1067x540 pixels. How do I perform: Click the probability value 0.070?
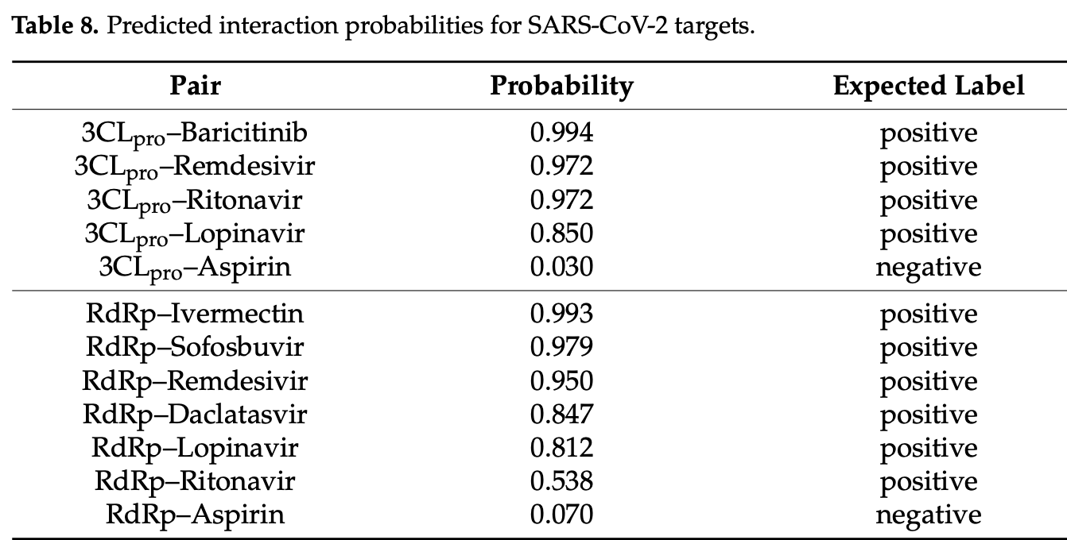click(x=561, y=514)
